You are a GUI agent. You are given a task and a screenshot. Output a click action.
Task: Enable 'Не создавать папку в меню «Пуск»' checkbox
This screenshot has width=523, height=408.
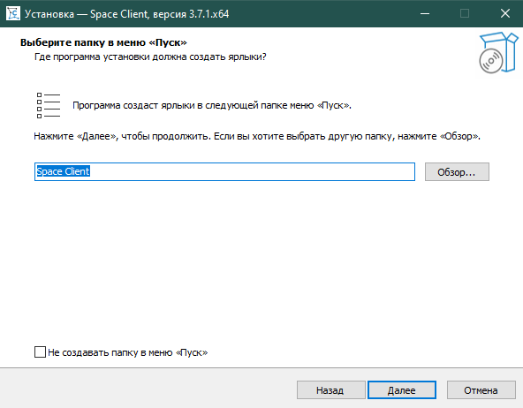[x=40, y=352]
